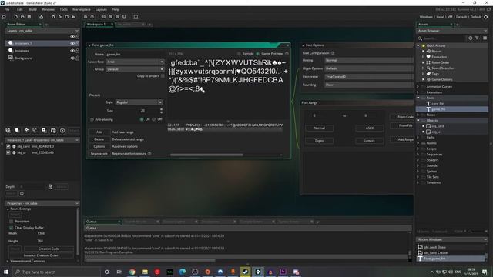Click the Windows Start button

point(6,272)
